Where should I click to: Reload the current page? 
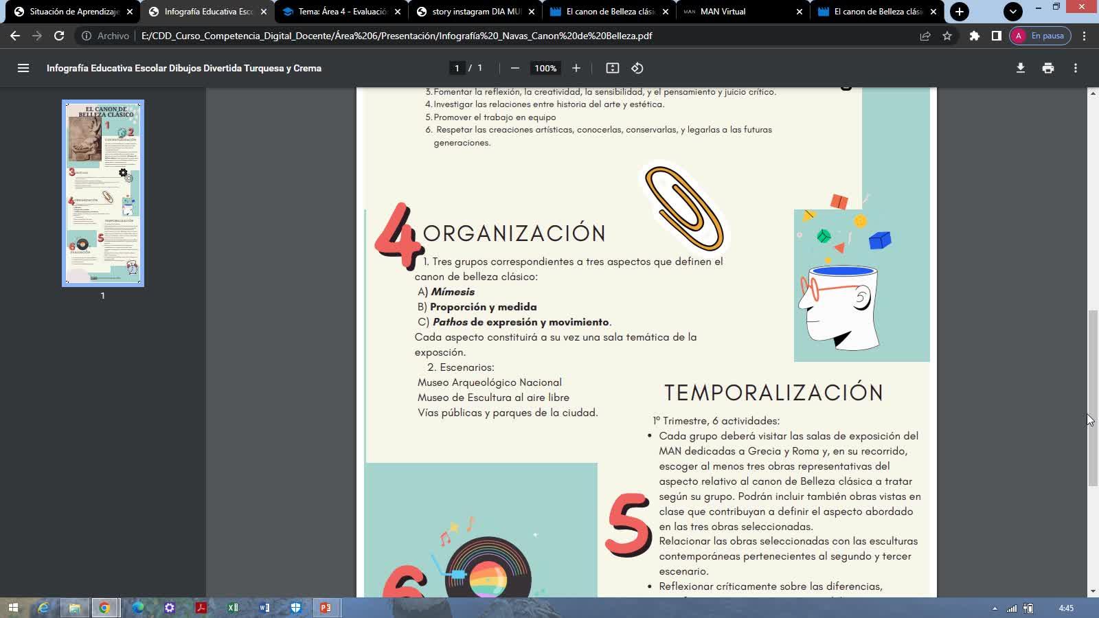59,36
